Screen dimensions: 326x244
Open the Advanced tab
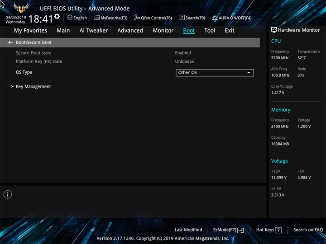[x=130, y=31]
